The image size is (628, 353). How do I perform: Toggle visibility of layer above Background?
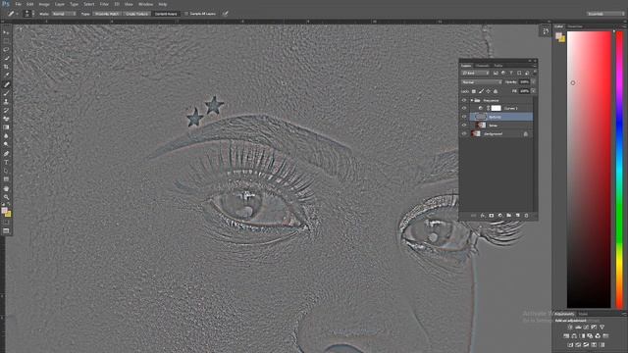[464, 126]
